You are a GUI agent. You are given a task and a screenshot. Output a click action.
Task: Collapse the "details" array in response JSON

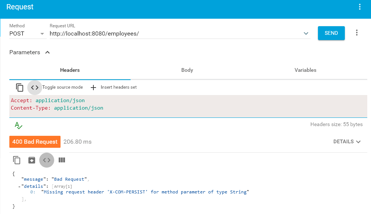19,187
